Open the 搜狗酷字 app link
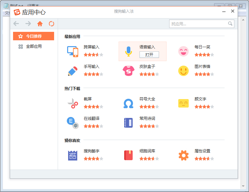This screenshot has width=249, height=192. tap(92, 151)
